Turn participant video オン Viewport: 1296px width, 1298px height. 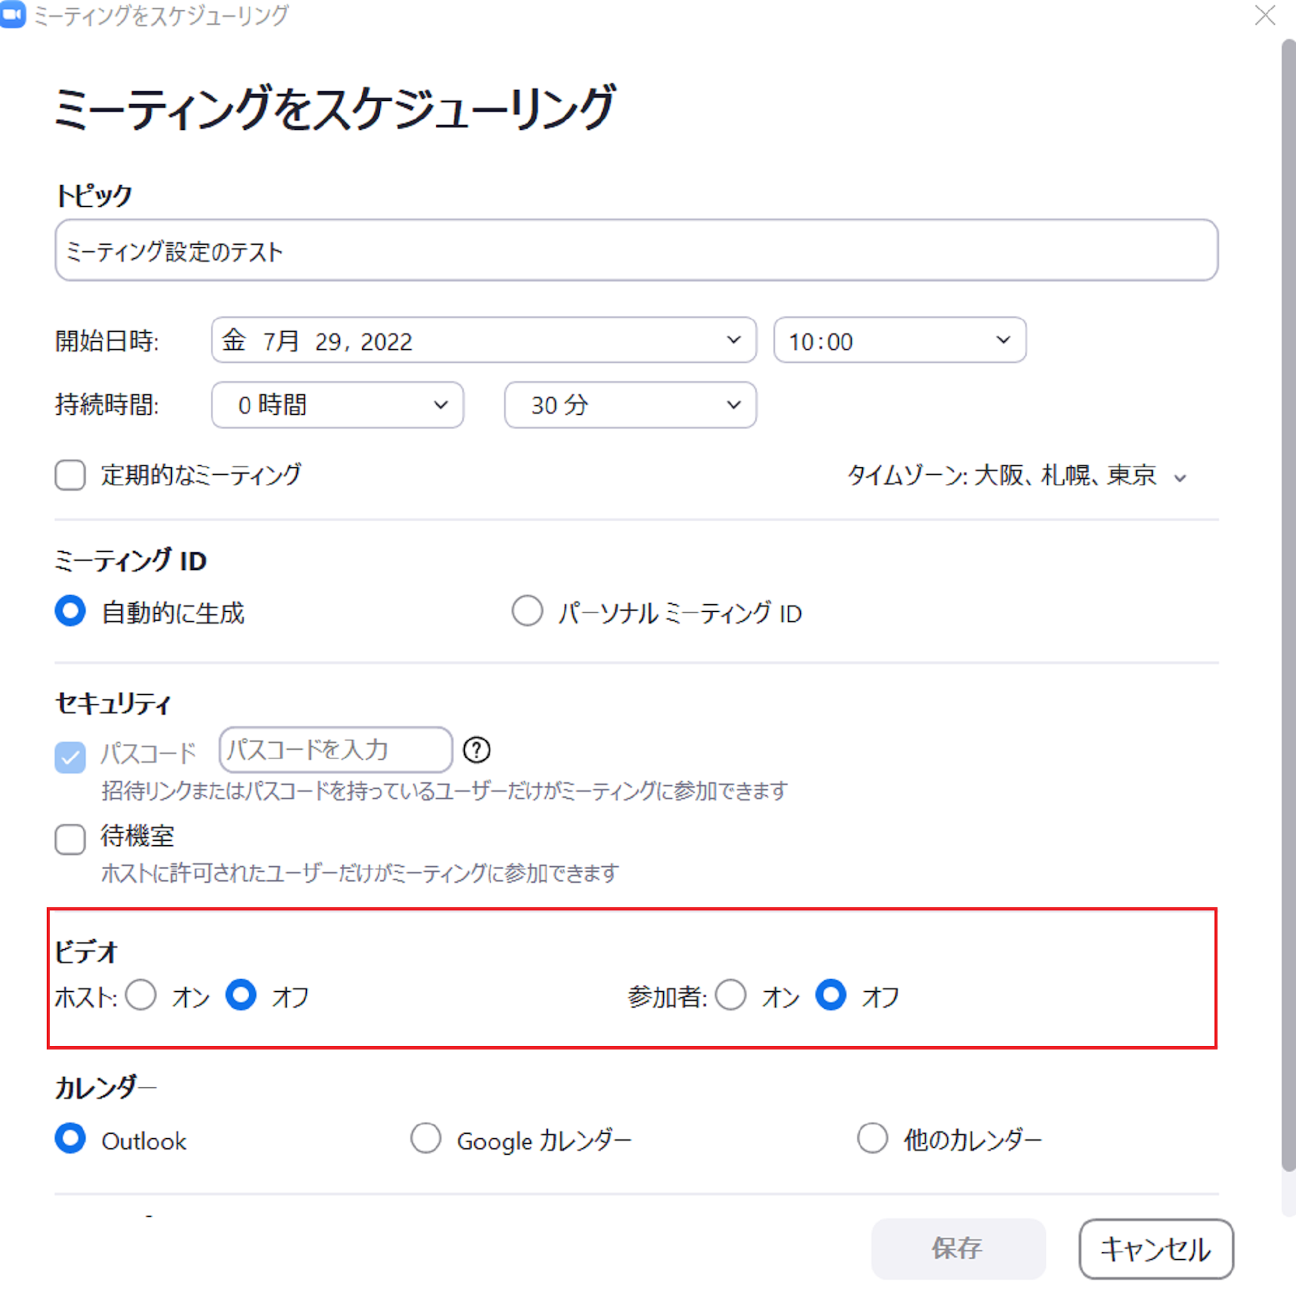click(x=730, y=995)
